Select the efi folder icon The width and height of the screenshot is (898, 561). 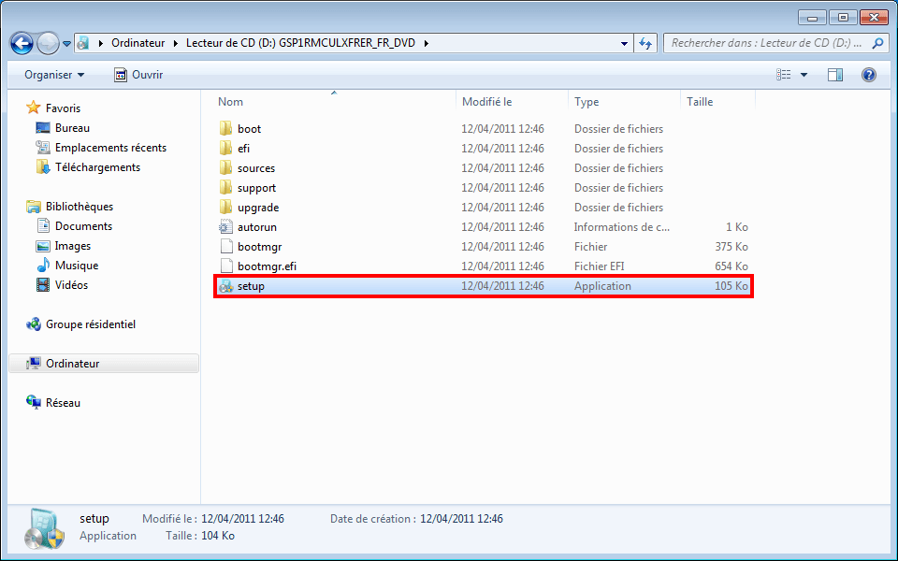(x=225, y=149)
